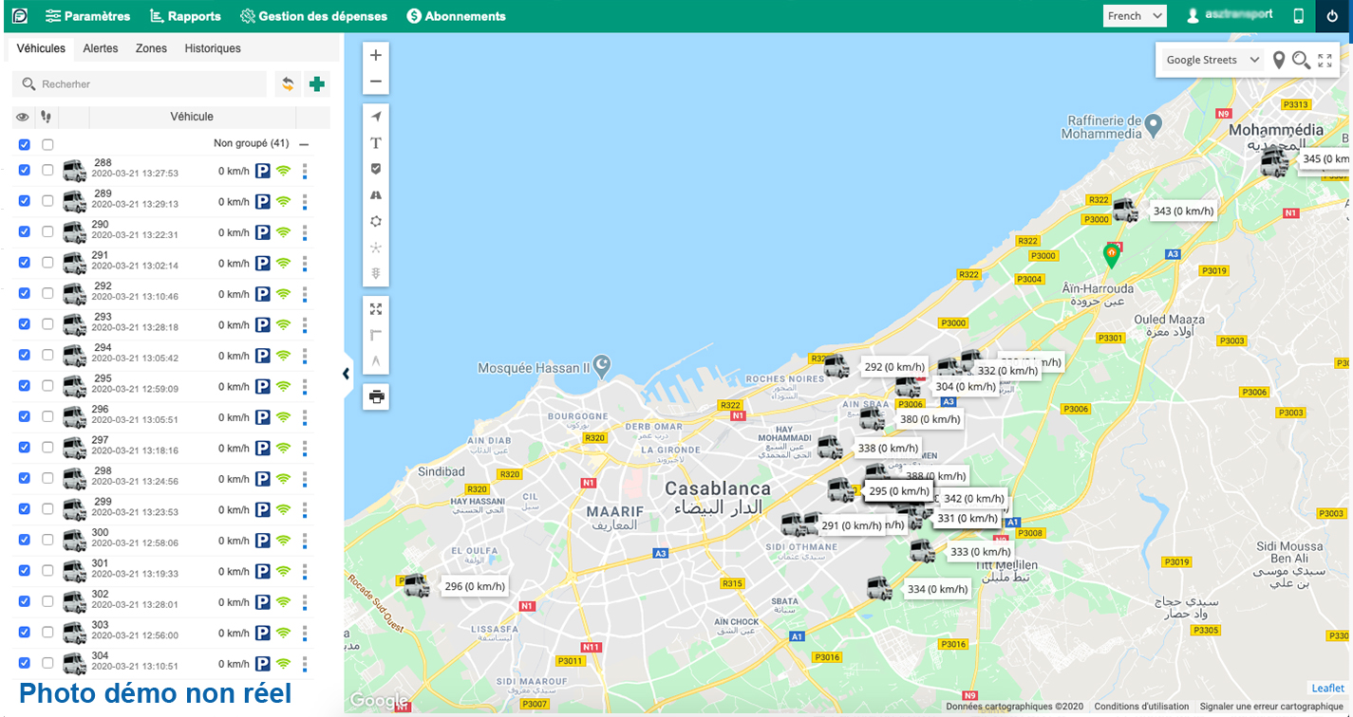
Task: Open the Rapports menu
Action: [x=185, y=16]
